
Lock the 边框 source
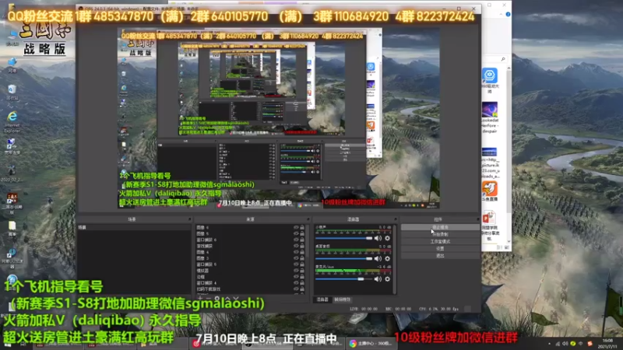(302, 277)
